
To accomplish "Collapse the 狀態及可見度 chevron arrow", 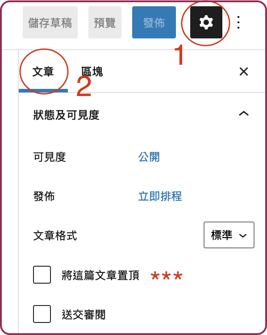I will coord(244,113).
